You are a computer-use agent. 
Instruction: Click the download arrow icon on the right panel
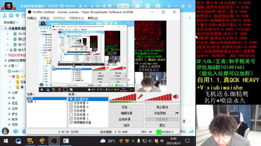tap(190, 18)
